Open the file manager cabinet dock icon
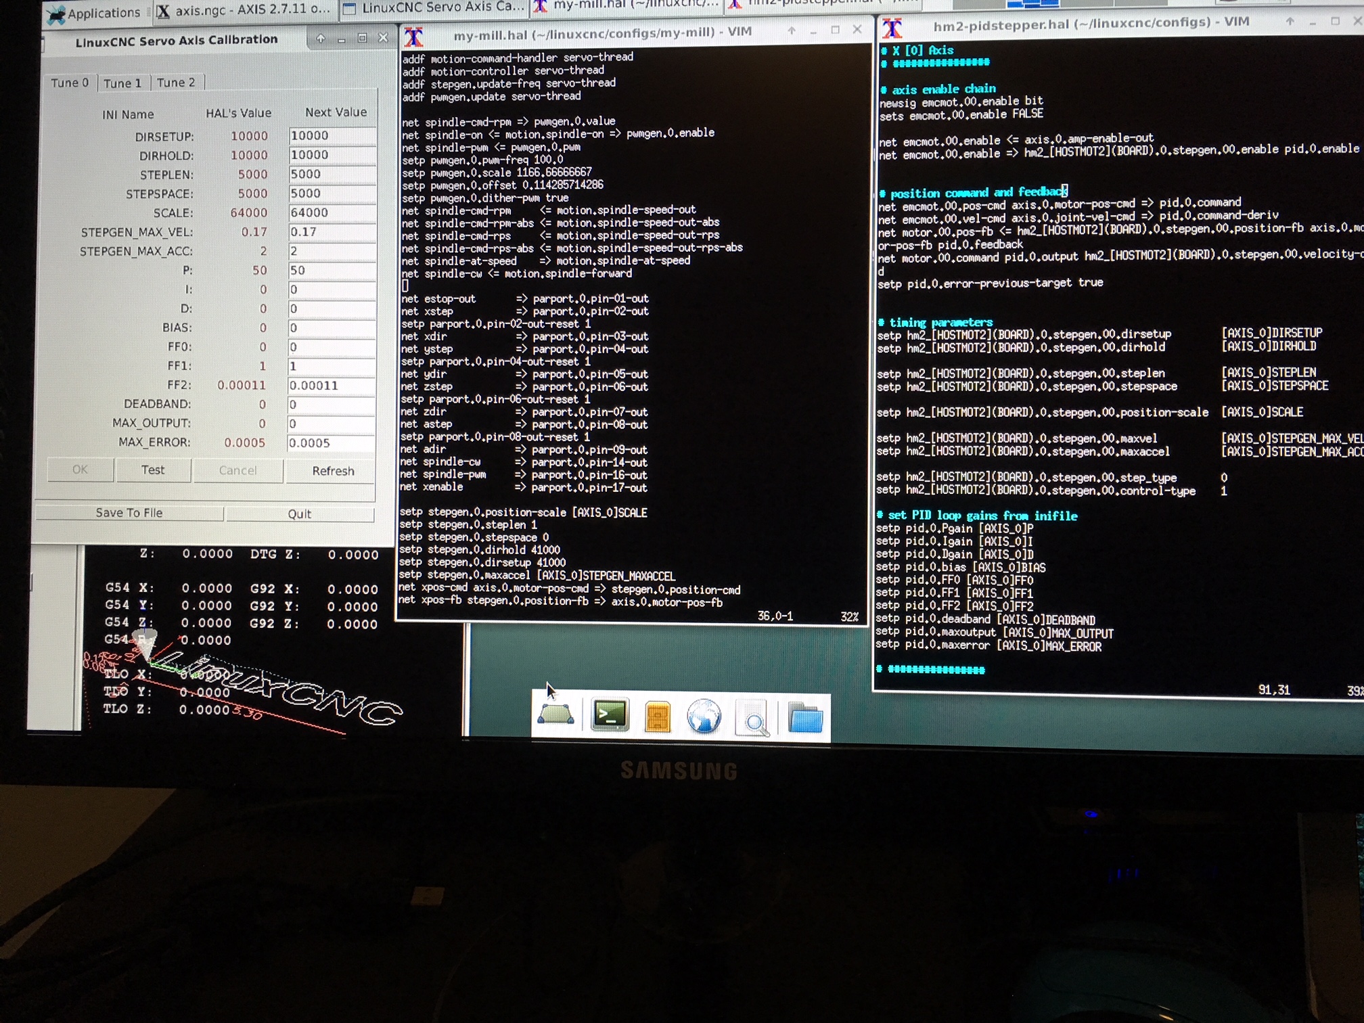 click(658, 717)
